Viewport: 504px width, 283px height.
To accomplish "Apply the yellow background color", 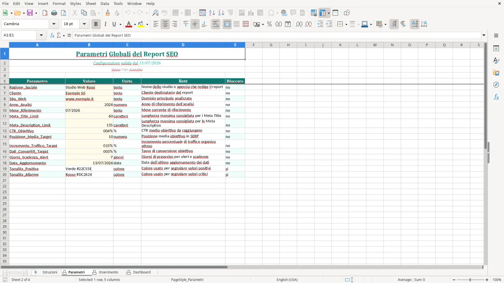I will click(x=141, y=24).
